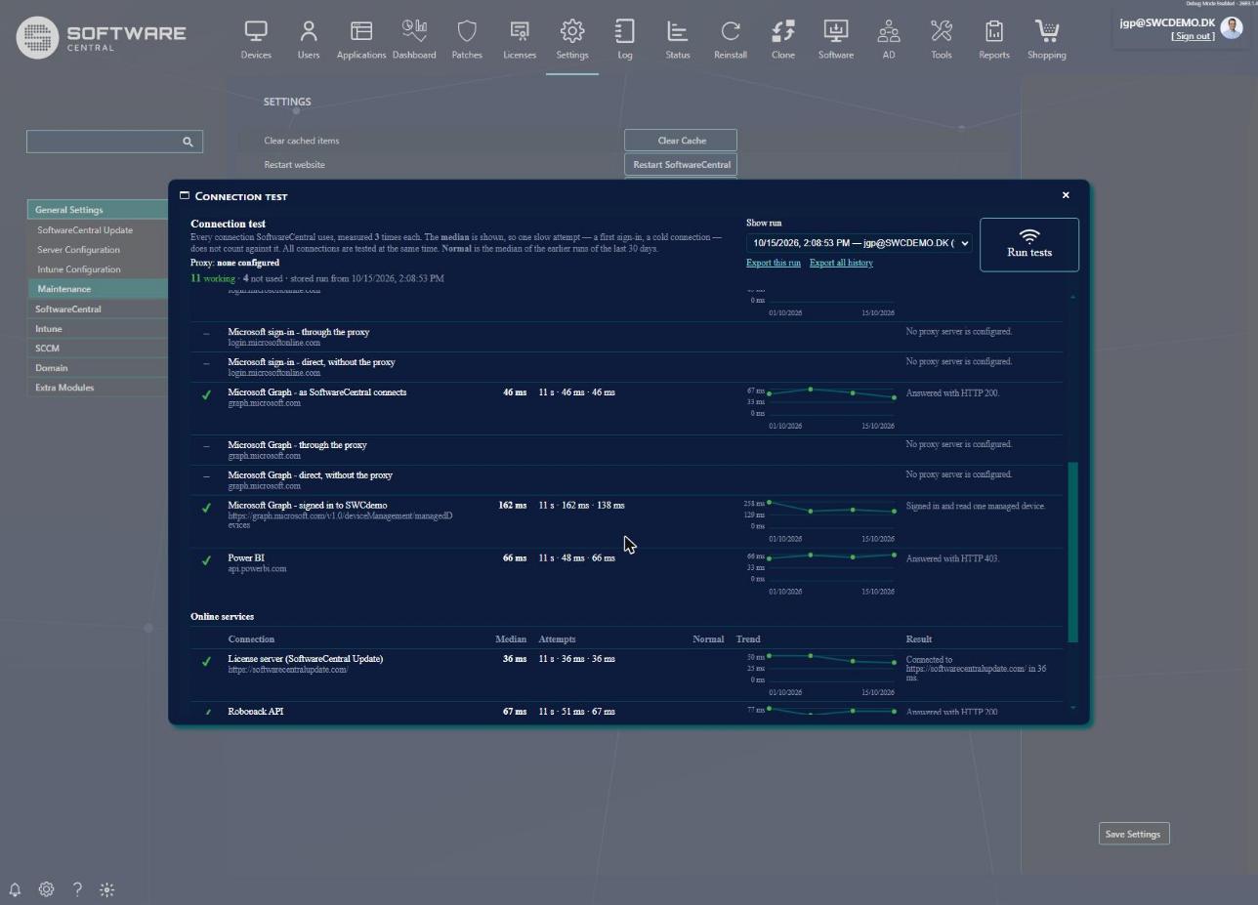Open the Tools section
Viewport: 1258px width, 905px height.
tap(942, 40)
